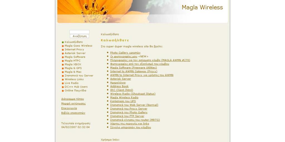Open Asterisk Server link in content list
Screen dimensions: 285x142
(121, 79)
